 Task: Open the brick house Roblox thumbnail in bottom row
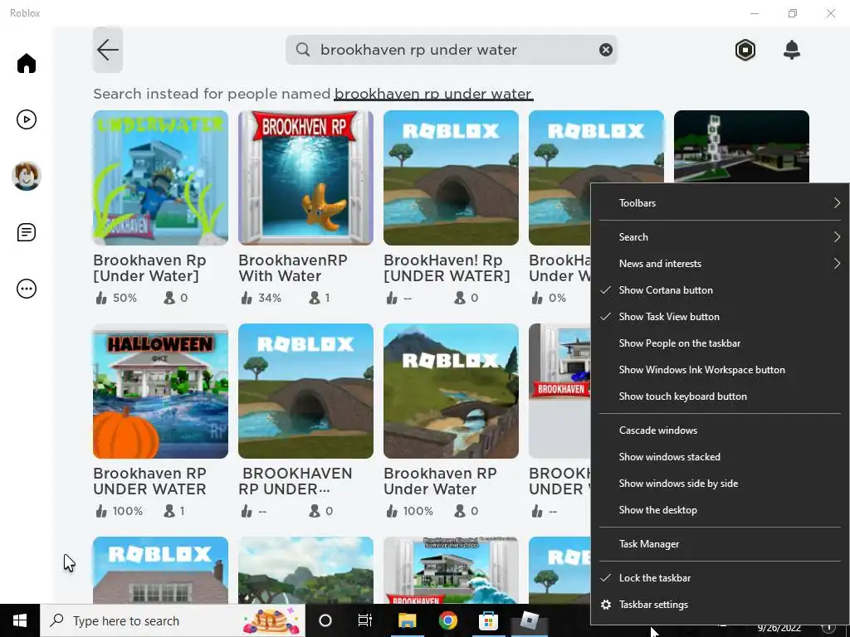point(160,571)
